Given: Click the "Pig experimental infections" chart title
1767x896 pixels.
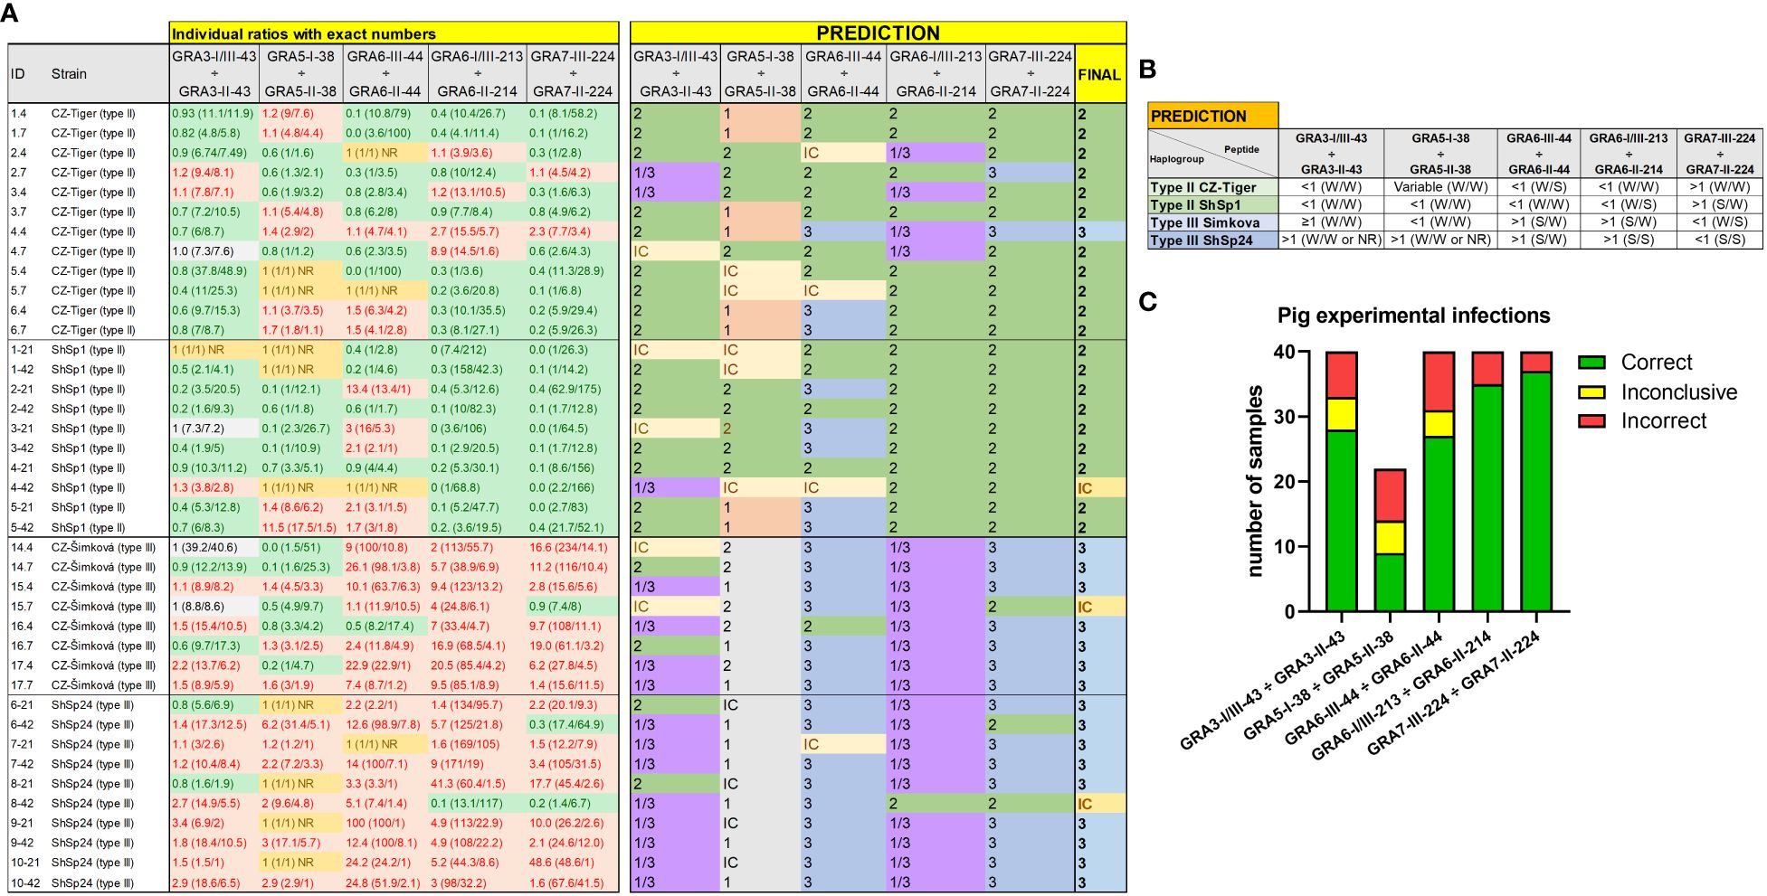Looking at the screenshot, I should [x=1413, y=316].
